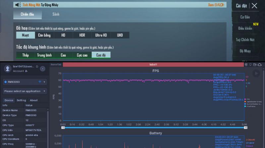
Task: Close the Cài đặt settings panel
Action: [254, 6]
